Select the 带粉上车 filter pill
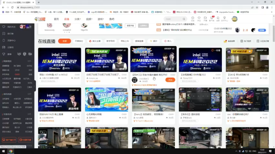 (125, 41)
